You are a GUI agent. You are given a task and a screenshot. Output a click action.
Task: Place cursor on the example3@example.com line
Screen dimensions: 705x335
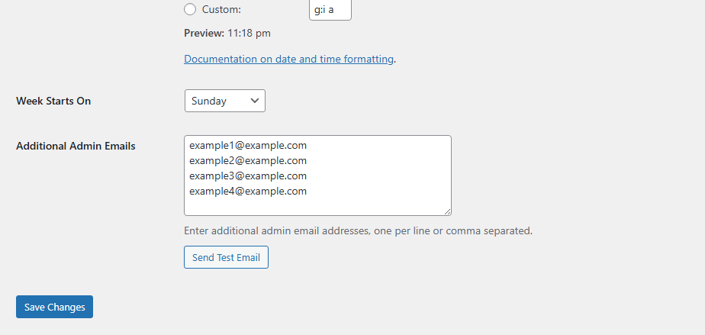click(248, 176)
